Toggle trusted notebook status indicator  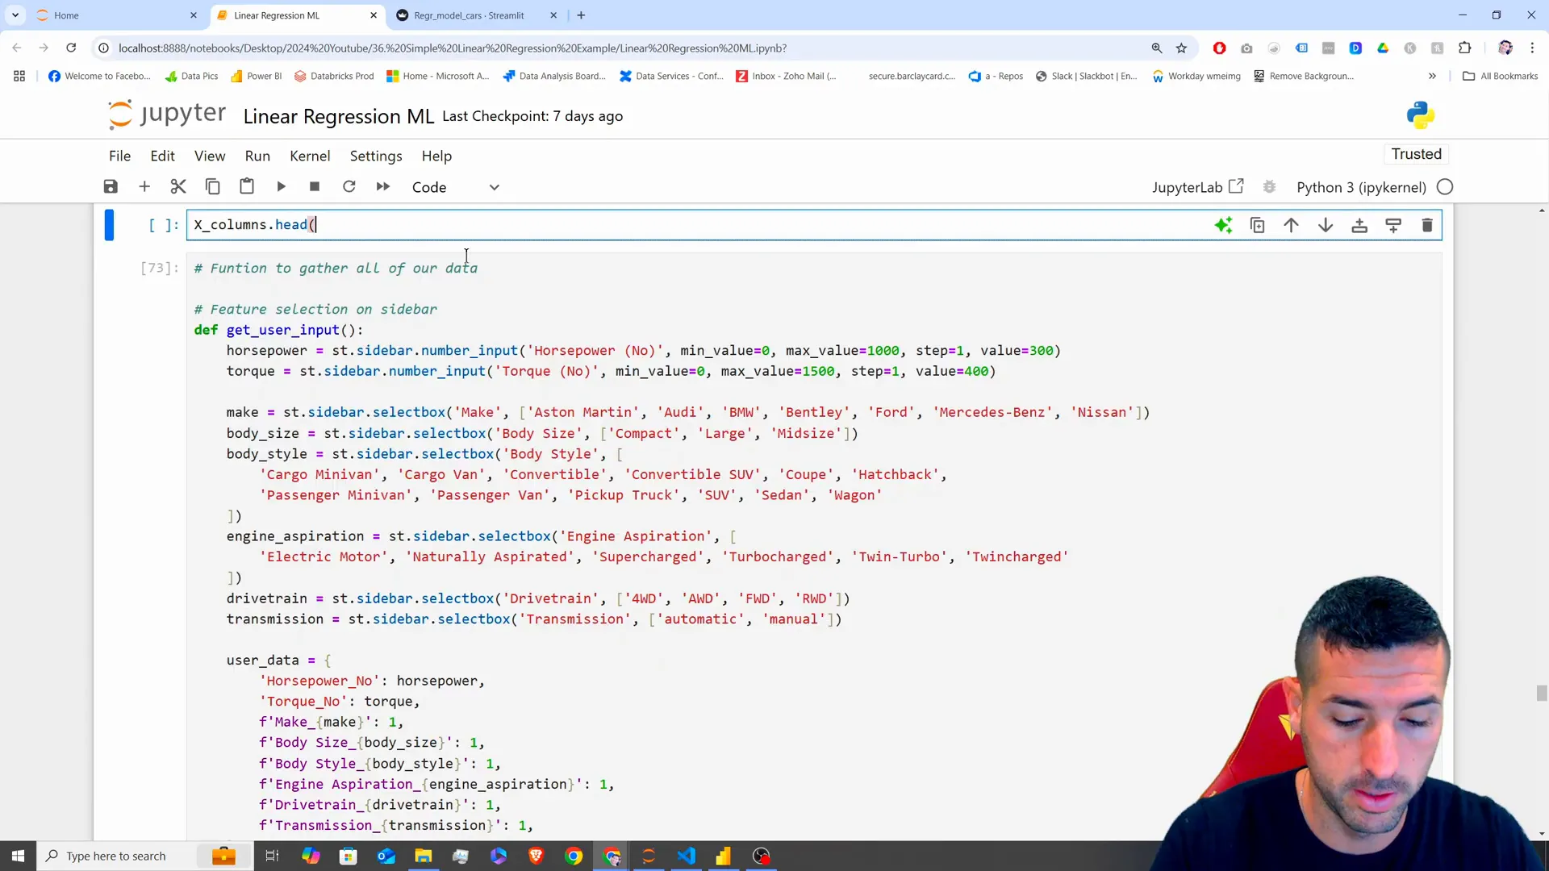point(1417,154)
